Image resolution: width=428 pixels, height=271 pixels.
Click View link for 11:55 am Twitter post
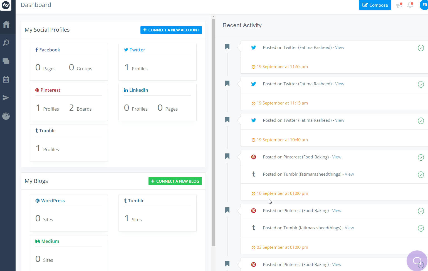(340, 48)
